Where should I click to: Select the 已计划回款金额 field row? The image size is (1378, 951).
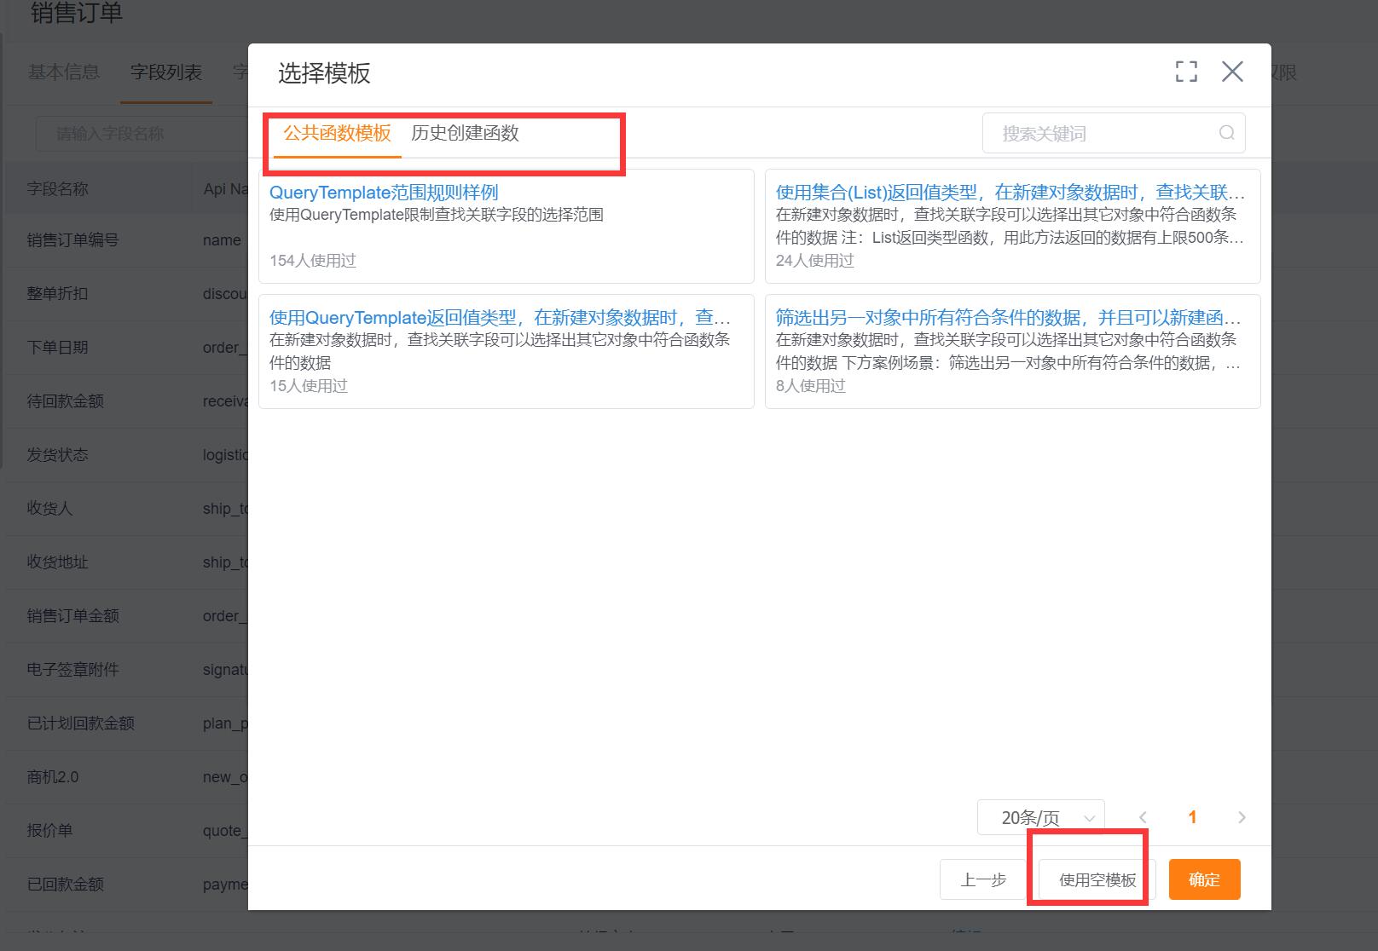[x=127, y=723]
